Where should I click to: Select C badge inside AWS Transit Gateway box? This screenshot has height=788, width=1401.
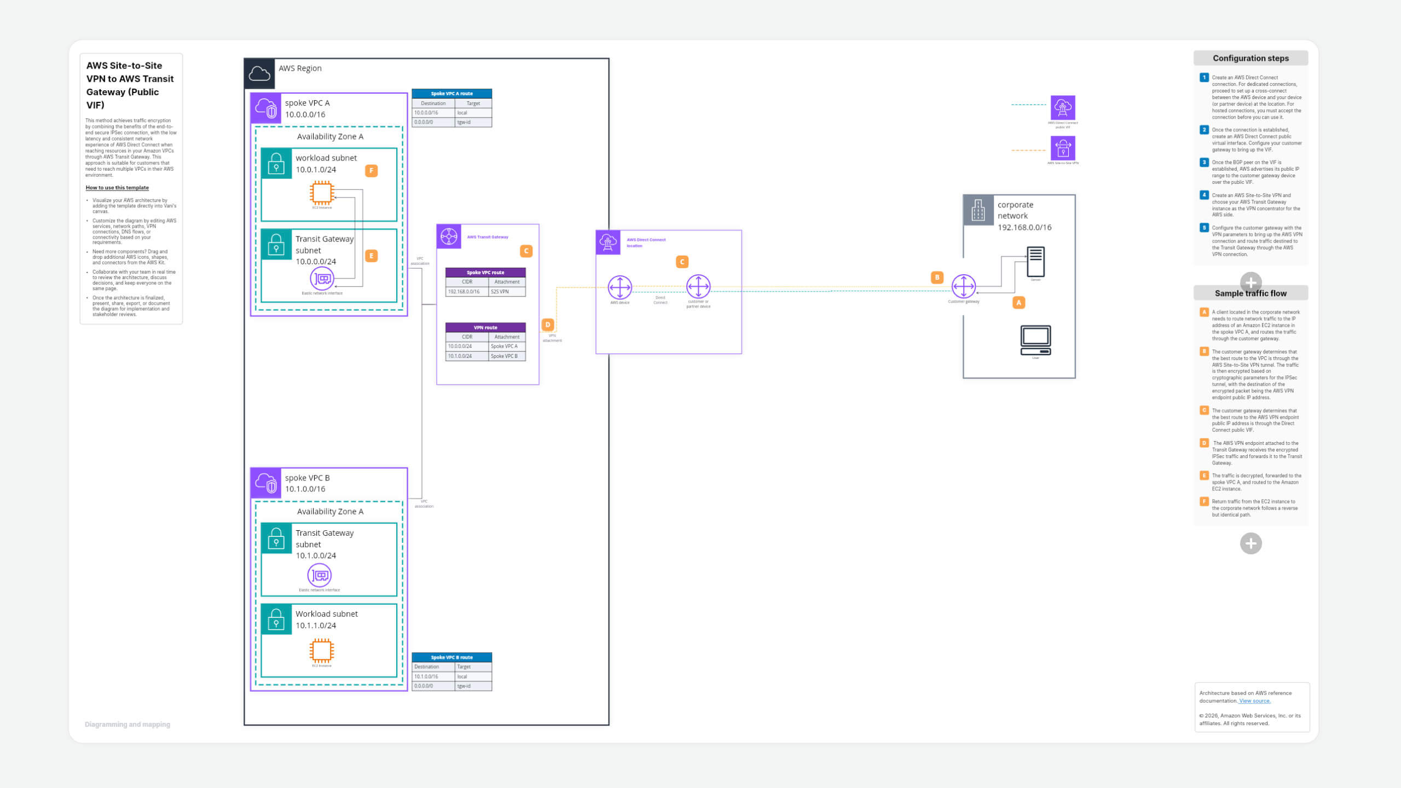[x=526, y=251]
